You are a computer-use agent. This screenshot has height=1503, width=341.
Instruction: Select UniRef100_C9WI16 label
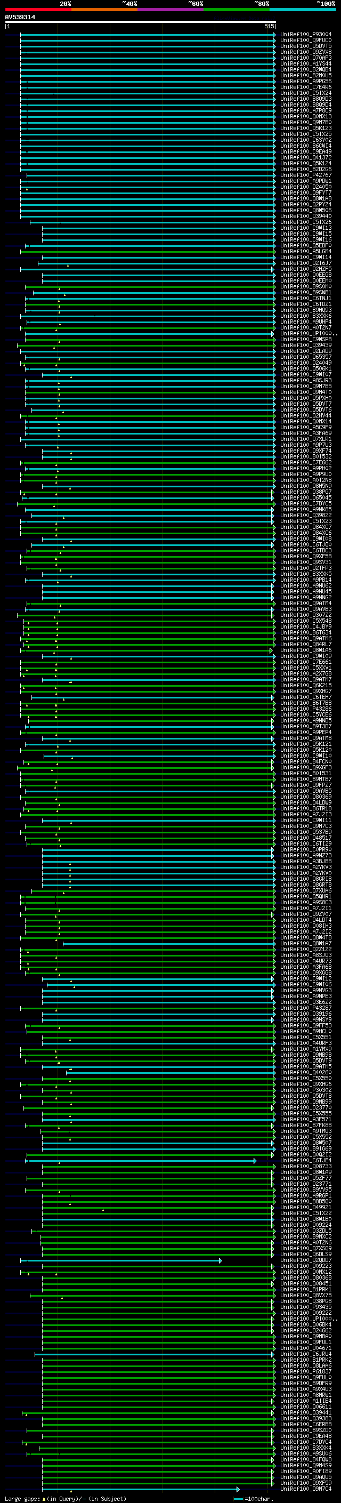tap(306, 240)
